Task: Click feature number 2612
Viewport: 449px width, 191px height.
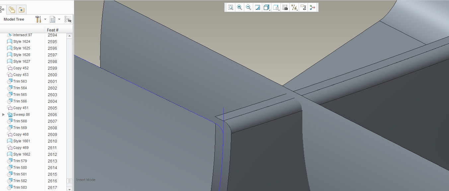Action: (x=52, y=154)
